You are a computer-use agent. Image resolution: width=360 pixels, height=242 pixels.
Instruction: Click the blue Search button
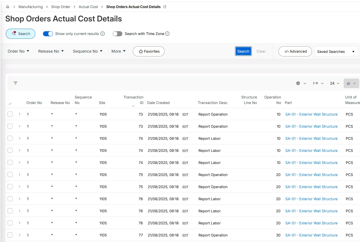(x=243, y=51)
